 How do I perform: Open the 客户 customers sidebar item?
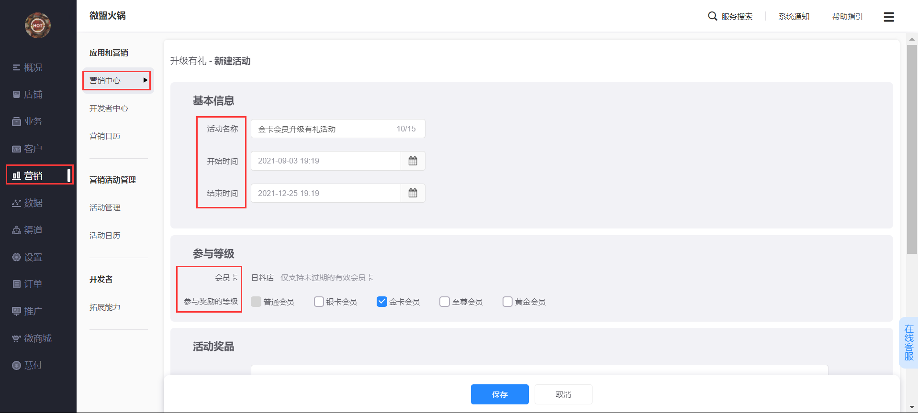27,149
